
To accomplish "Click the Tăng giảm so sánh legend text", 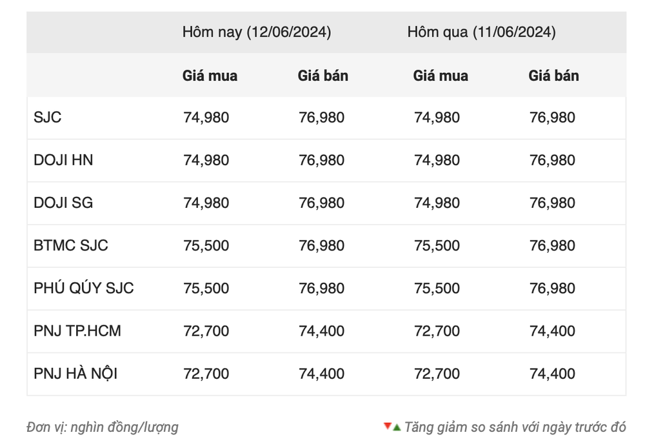I will coord(515,427).
